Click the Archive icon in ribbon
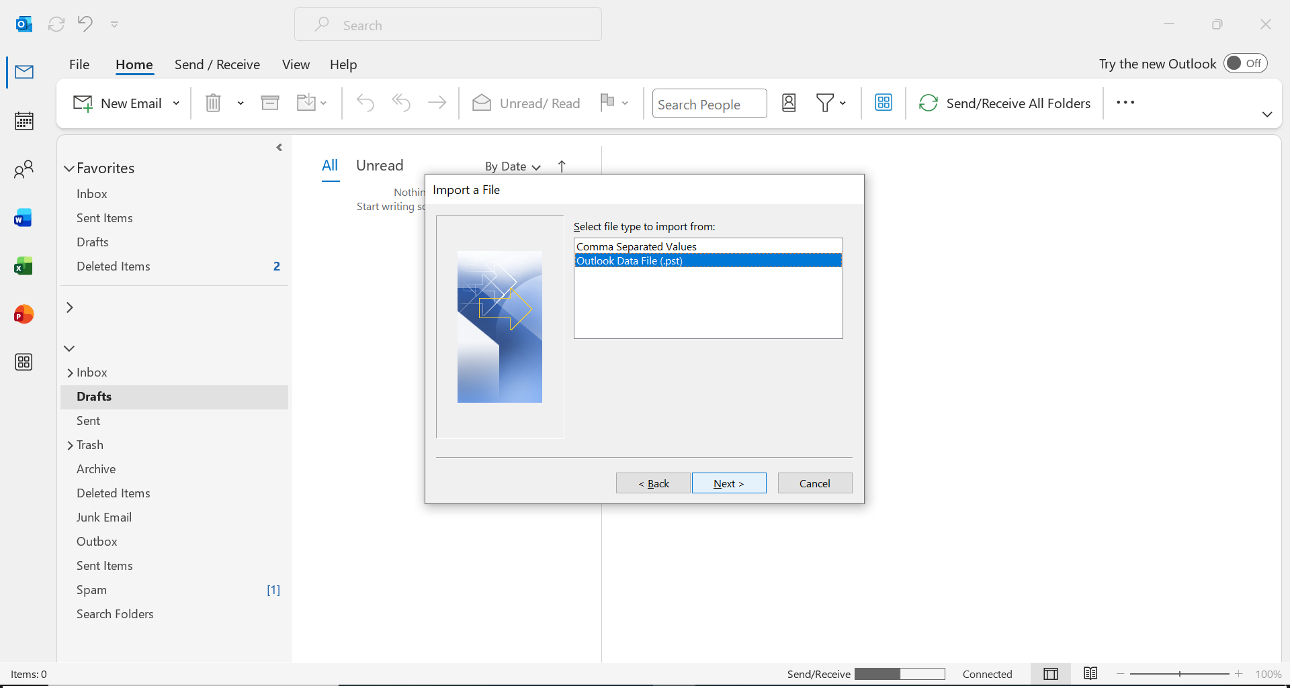 (x=270, y=103)
